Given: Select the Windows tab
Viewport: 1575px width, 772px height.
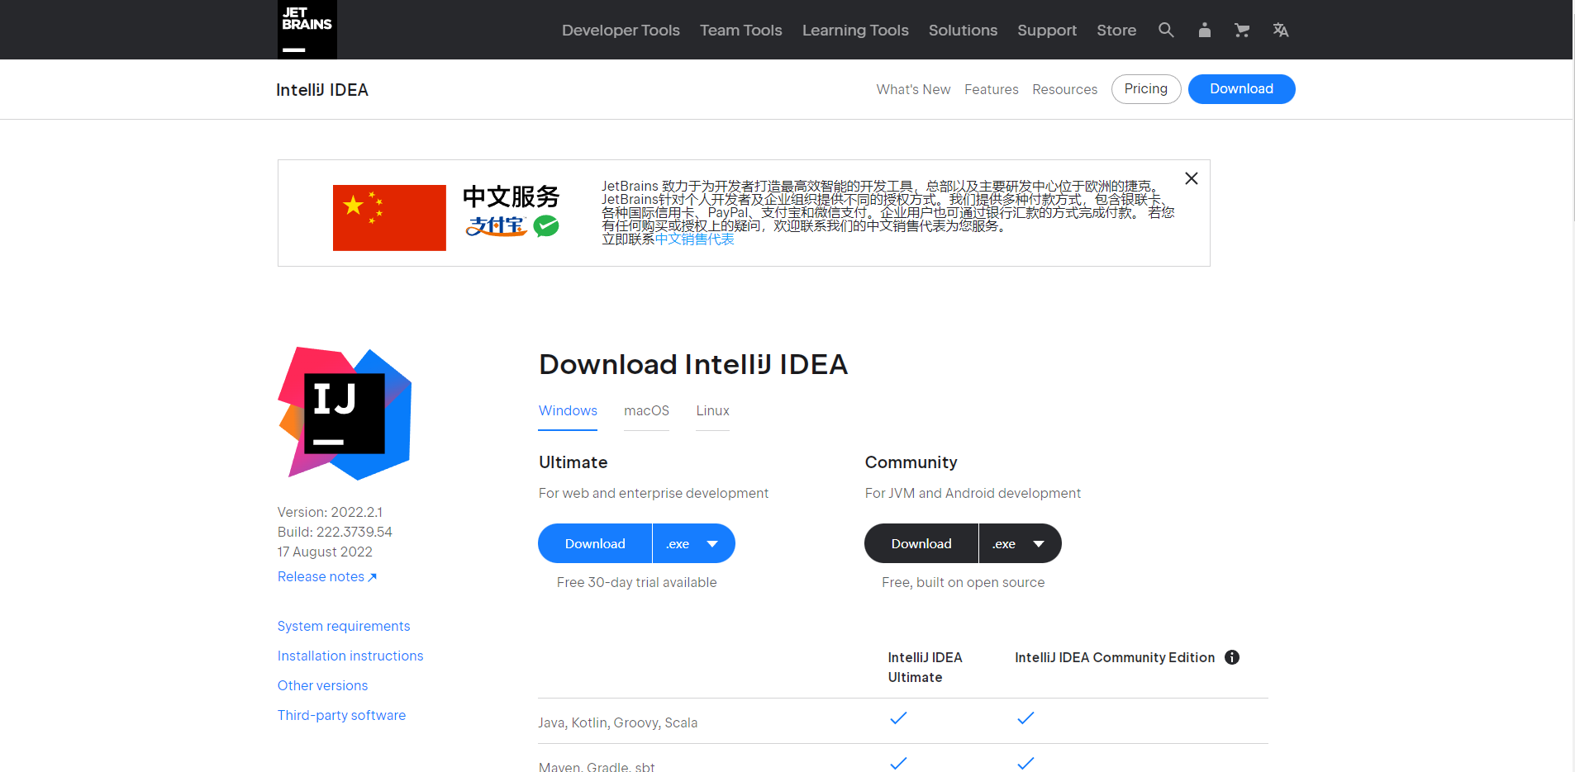Looking at the screenshot, I should 568,411.
